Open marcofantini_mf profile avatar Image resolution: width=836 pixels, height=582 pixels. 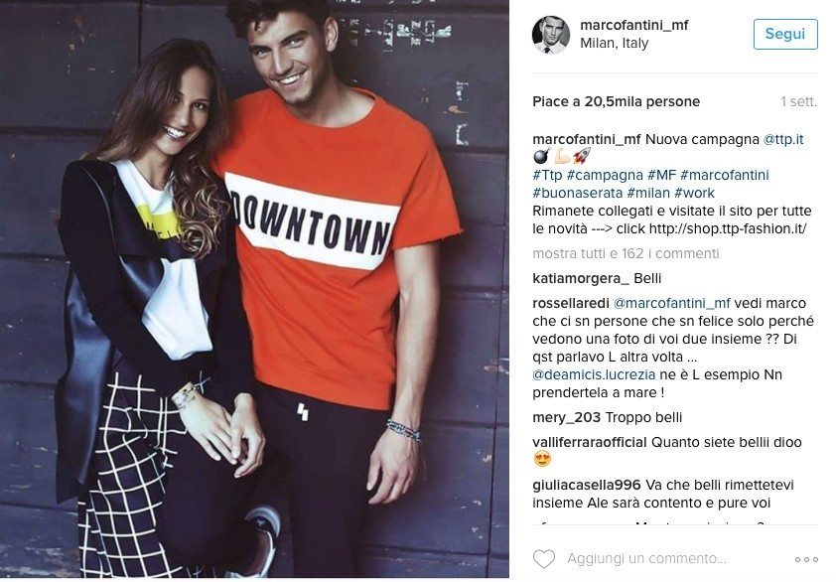click(x=551, y=35)
